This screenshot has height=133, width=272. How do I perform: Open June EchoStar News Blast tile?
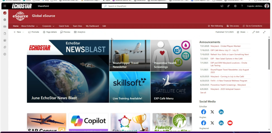click(x=68, y=71)
